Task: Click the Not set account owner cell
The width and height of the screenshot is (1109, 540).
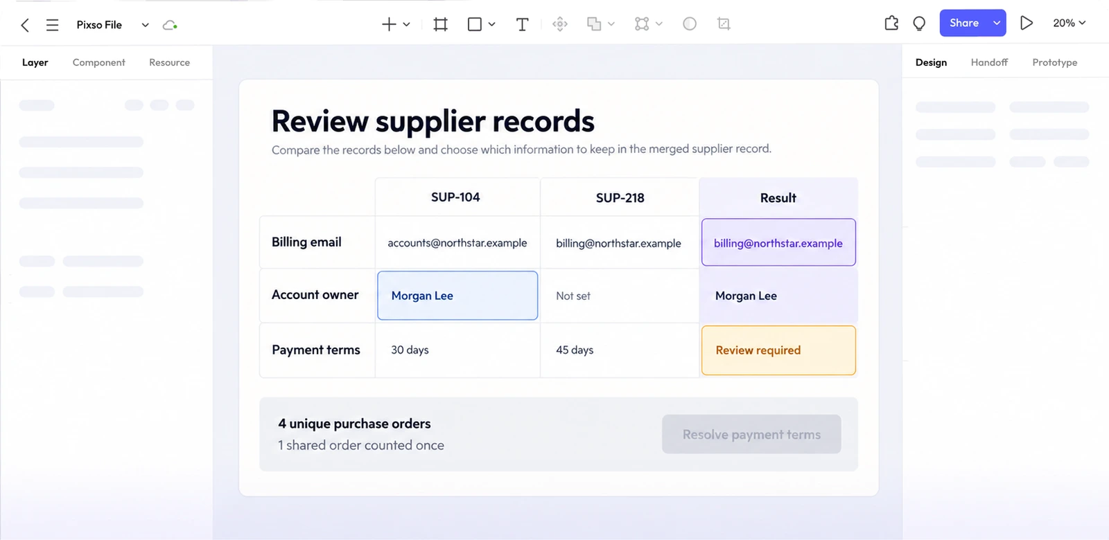Action: pos(620,296)
